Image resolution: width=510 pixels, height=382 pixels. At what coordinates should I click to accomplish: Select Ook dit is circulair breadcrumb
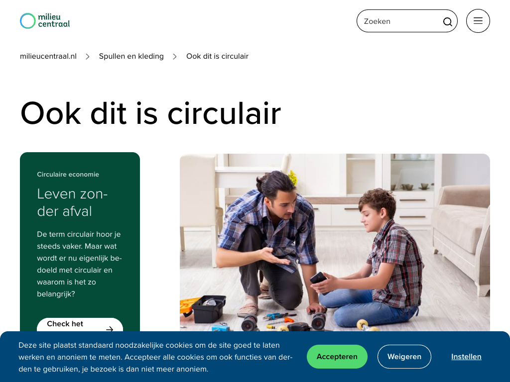point(217,56)
